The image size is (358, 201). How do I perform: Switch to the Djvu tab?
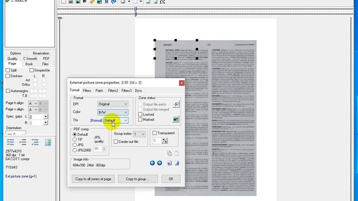click(x=138, y=90)
